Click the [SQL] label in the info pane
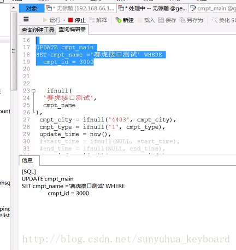This screenshot has height=250, width=236. (29, 172)
